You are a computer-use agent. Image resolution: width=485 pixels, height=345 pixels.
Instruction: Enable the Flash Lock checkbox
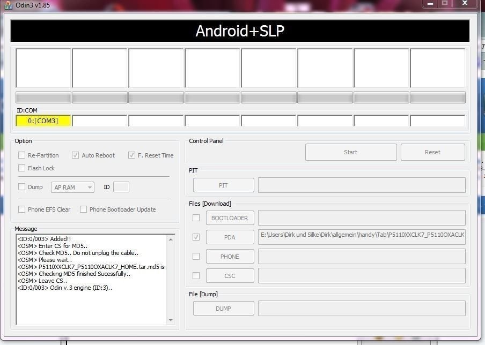click(21, 168)
